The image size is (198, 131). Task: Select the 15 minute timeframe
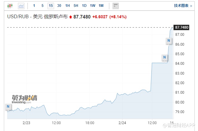(x=50, y=6)
